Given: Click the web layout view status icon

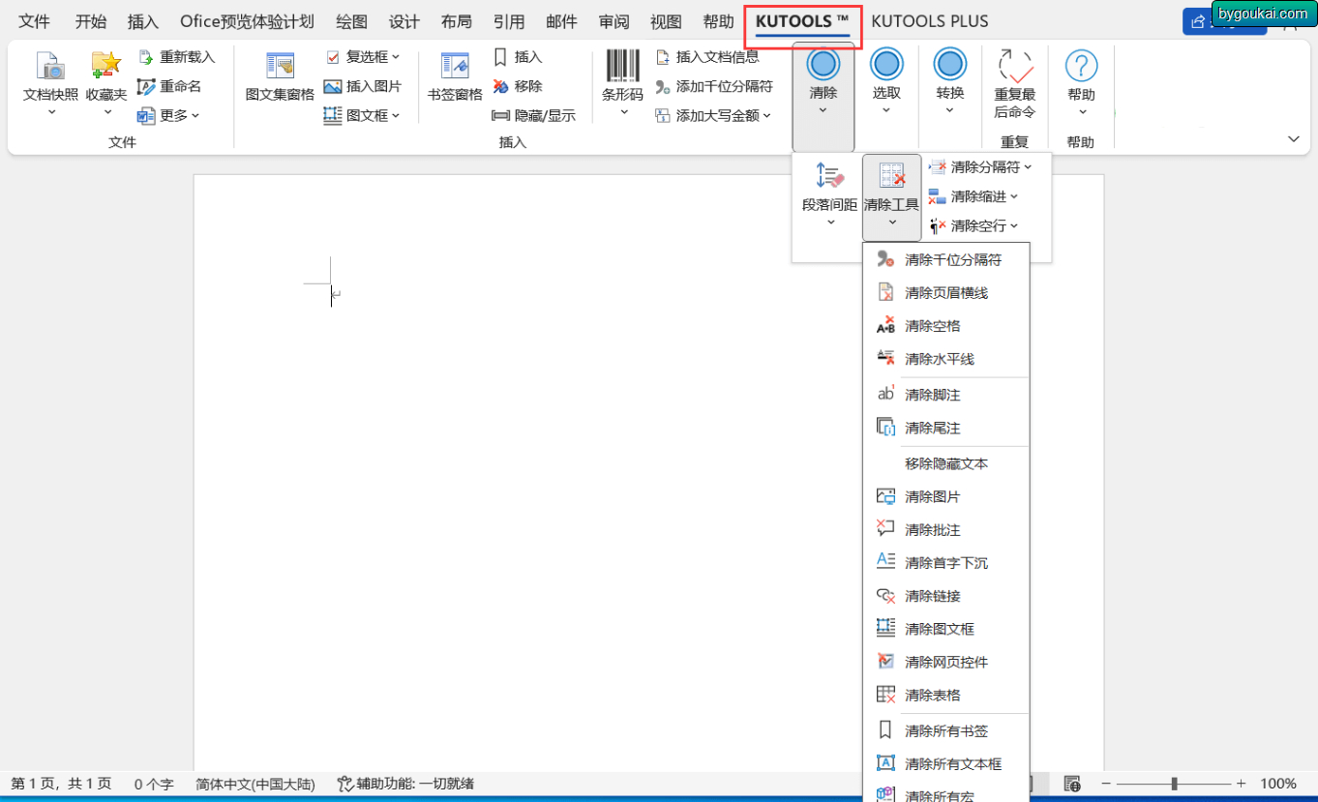Looking at the screenshot, I should 1071,784.
